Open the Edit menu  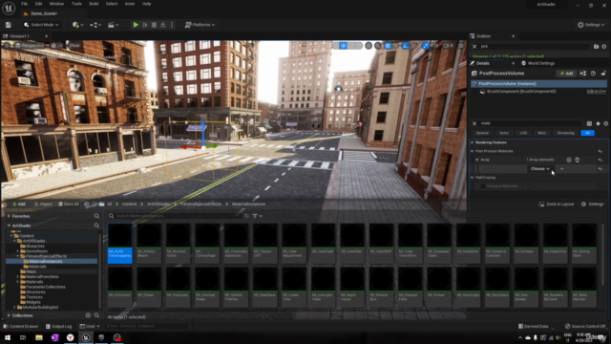pyautogui.click(x=38, y=4)
